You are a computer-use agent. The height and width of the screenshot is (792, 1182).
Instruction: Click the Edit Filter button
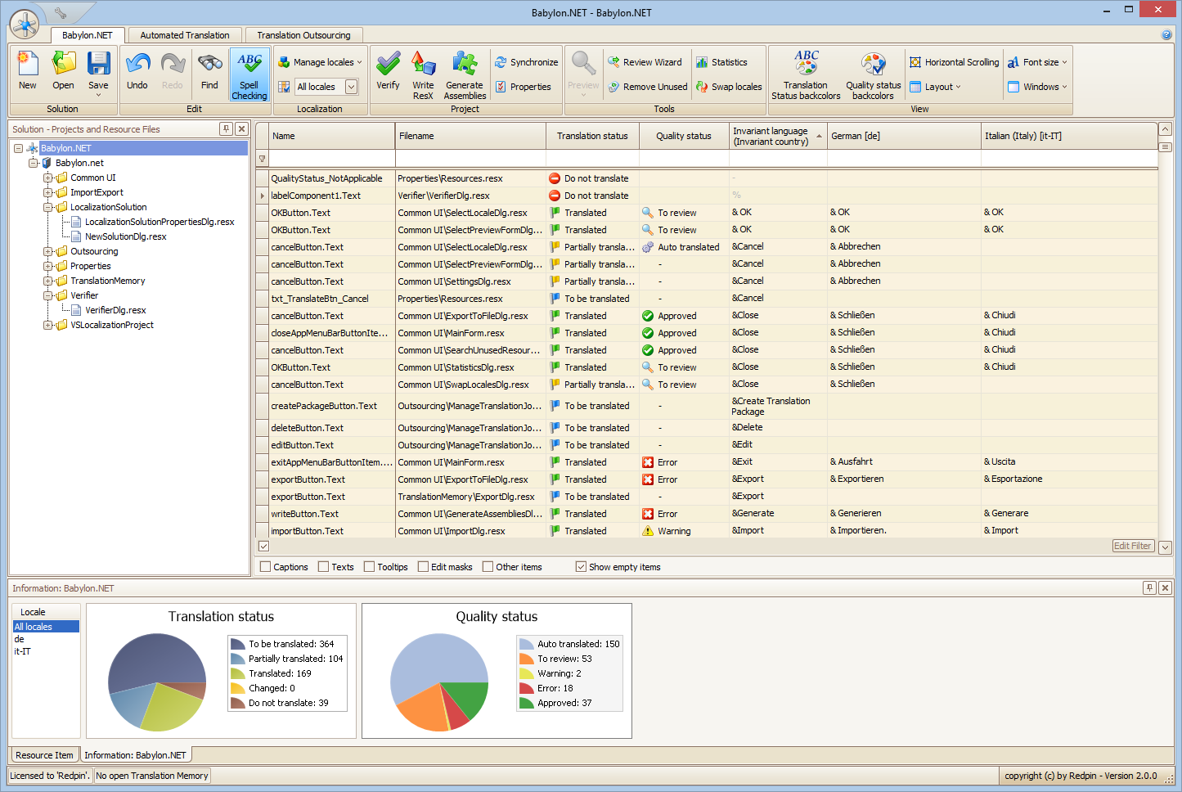tap(1133, 546)
